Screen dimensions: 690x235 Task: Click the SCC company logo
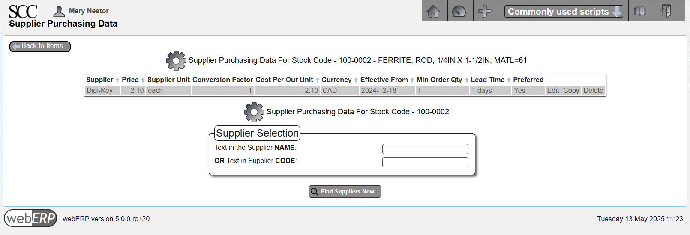pos(23,11)
